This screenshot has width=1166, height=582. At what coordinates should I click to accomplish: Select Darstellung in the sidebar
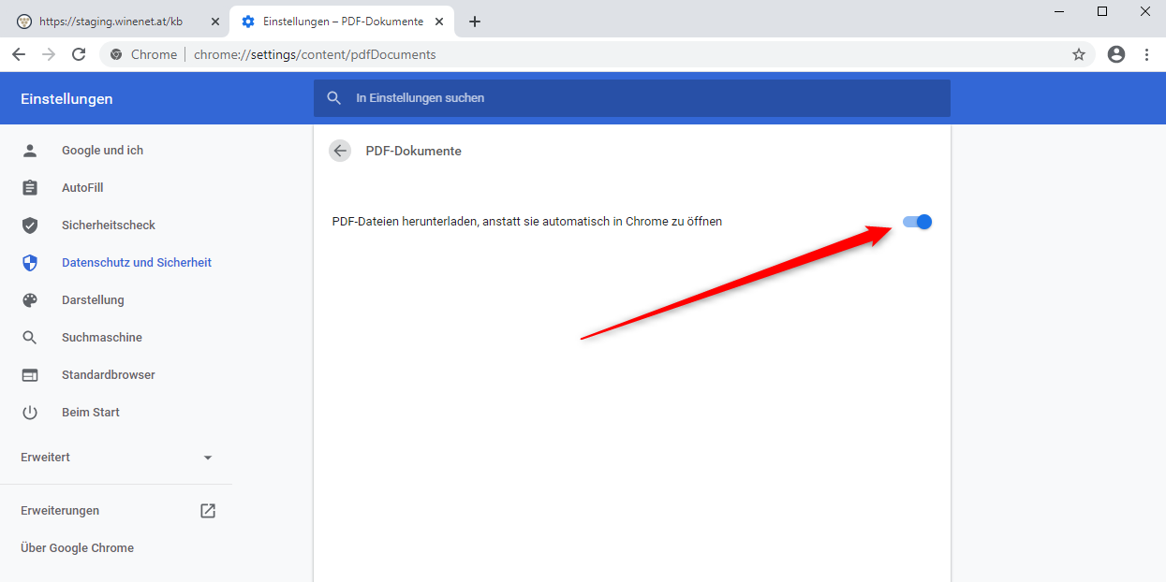click(93, 300)
